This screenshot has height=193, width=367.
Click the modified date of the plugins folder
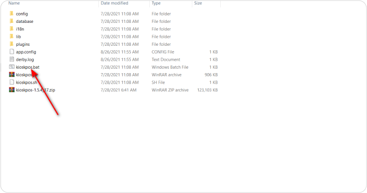pos(120,44)
